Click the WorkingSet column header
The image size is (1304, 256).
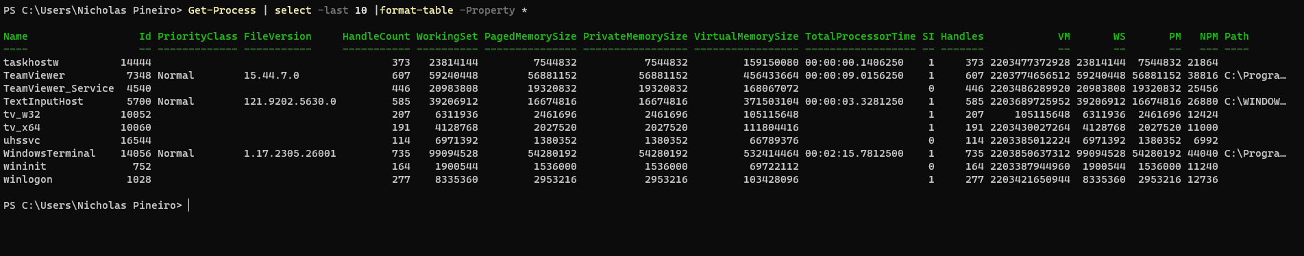pos(447,36)
